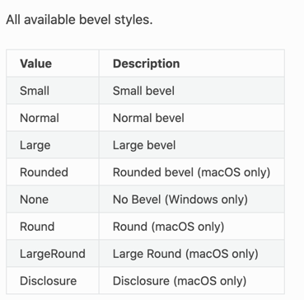The height and width of the screenshot is (300, 304).
Task: Click the LargeRound value cell
Action: pos(53,254)
